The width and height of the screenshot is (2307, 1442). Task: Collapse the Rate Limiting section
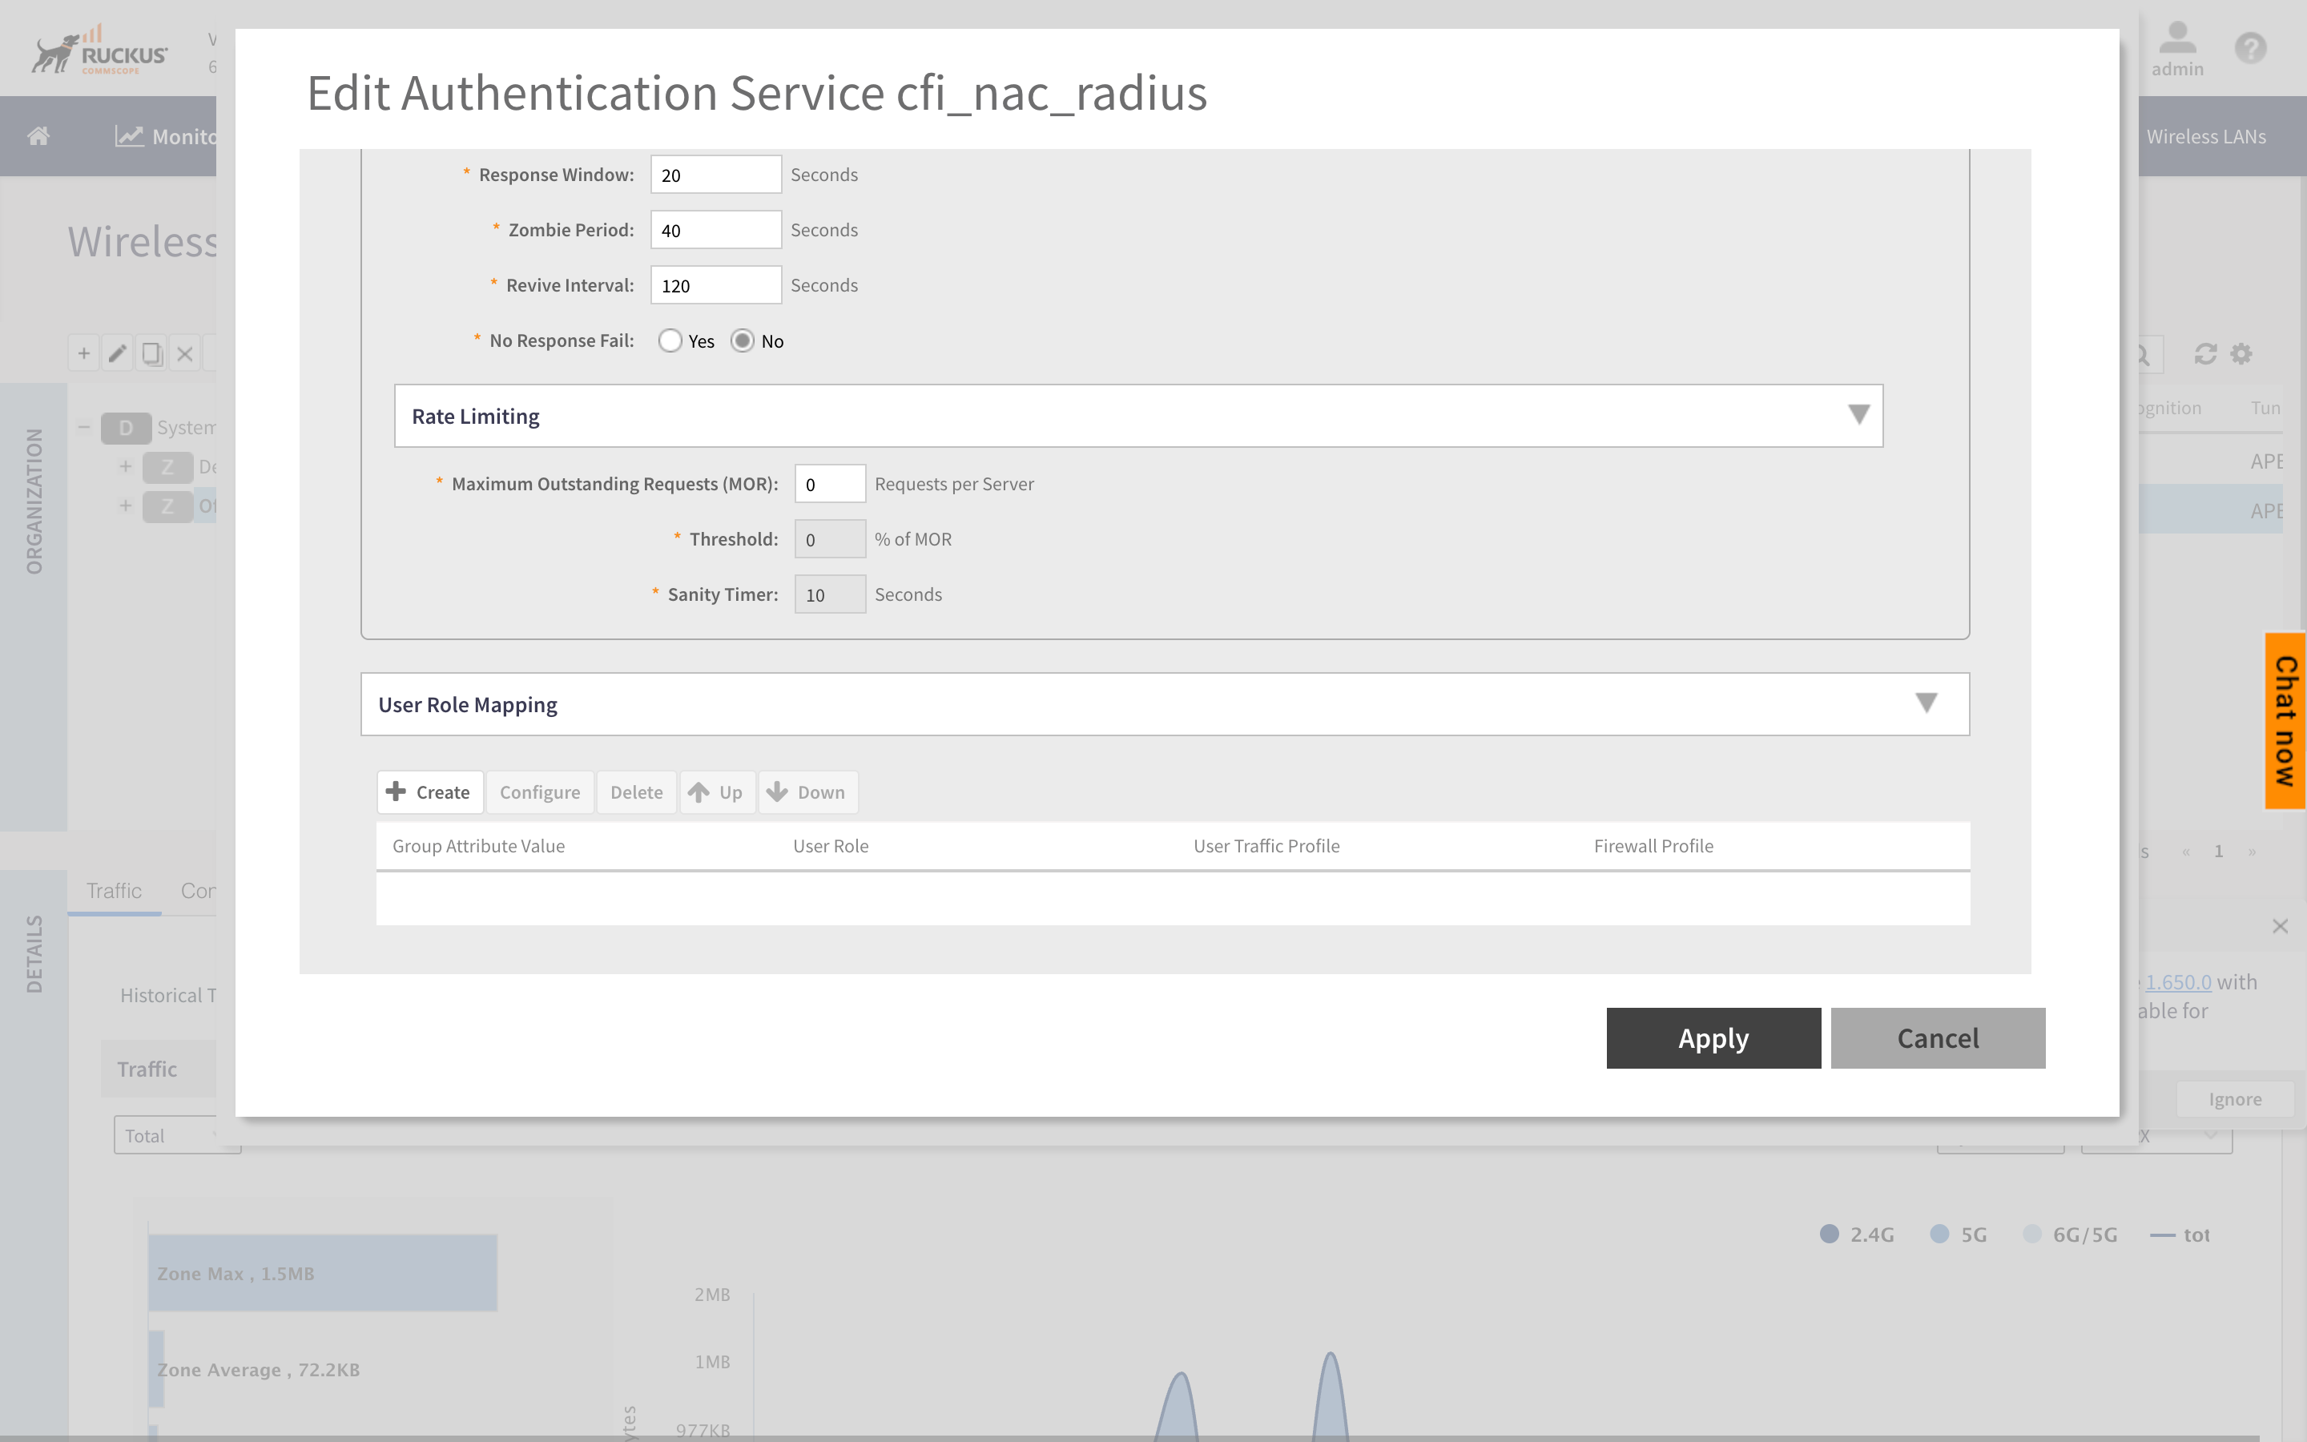click(x=1858, y=415)
